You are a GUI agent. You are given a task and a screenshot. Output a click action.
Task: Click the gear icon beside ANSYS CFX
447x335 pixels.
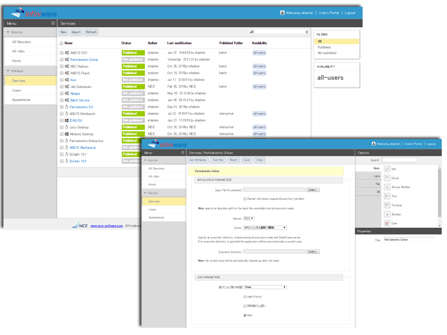(x=67, y=52)
